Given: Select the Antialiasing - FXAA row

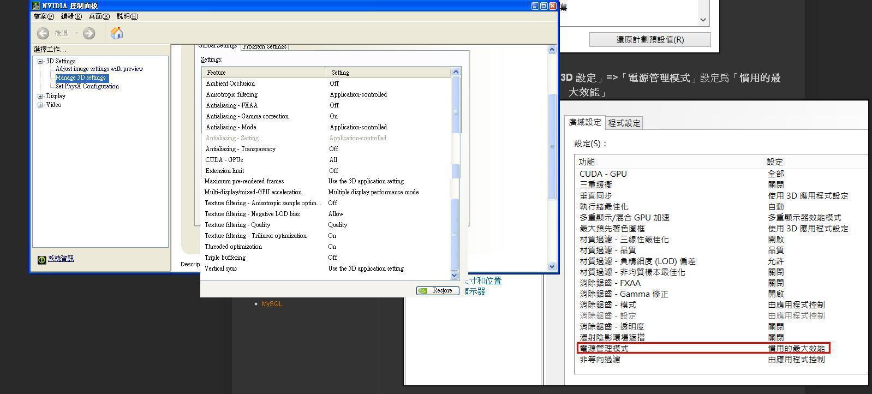Looking at the screenshot, I should pos(327,105).
